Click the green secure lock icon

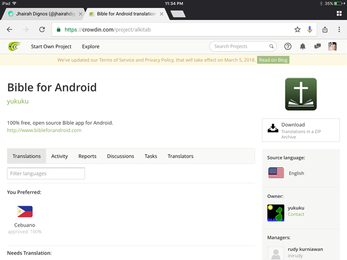click(58, 29)
